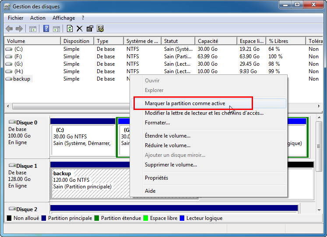Choose Modifier la lettre de lecteur option
Screen dimensions: 327x237
(x=208, y=113)
